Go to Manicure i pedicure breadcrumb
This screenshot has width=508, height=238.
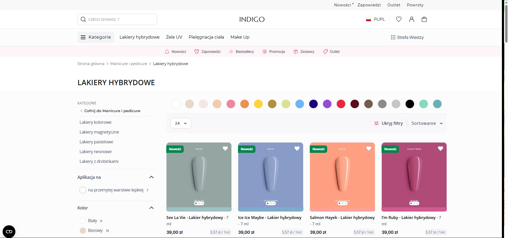click(x=129, y=64)
